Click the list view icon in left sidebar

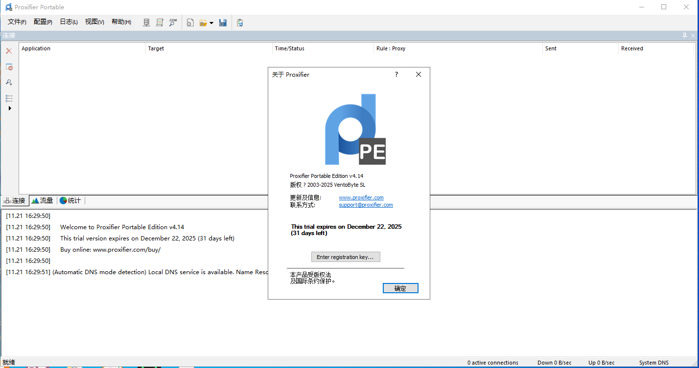click(9, 98)
